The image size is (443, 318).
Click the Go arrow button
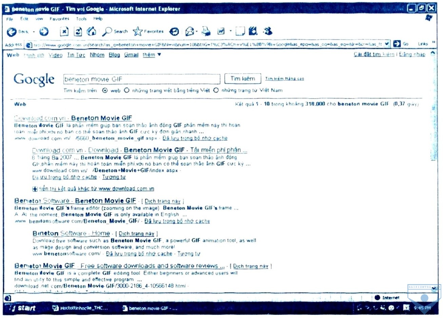pyautogui.click(x=397, y=44)
